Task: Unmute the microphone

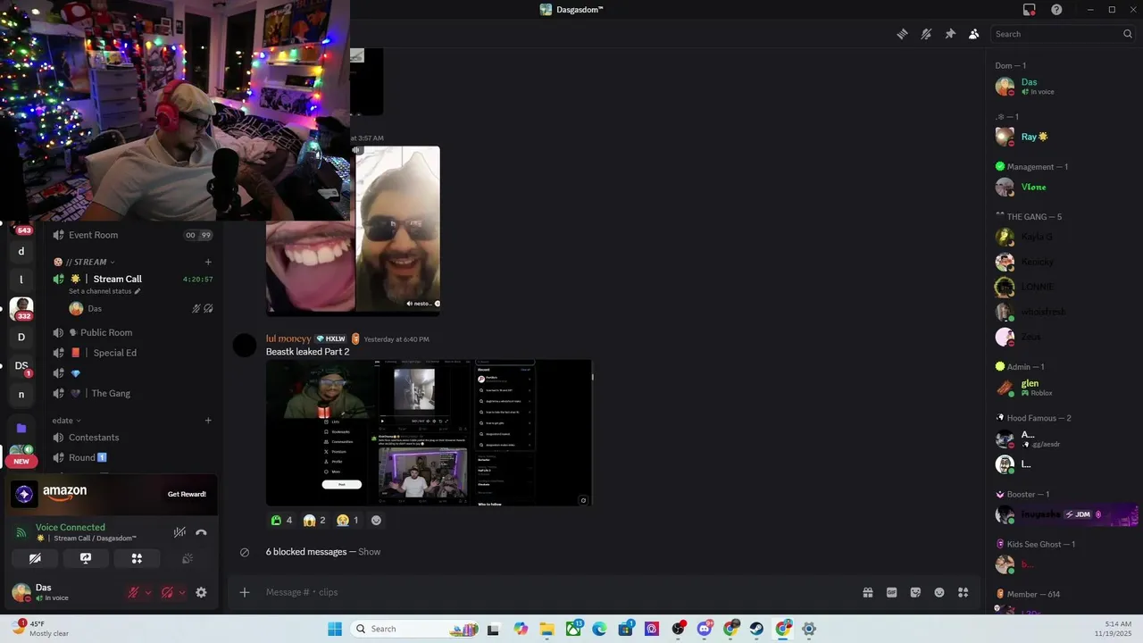Action: click(x=133, y=592)
